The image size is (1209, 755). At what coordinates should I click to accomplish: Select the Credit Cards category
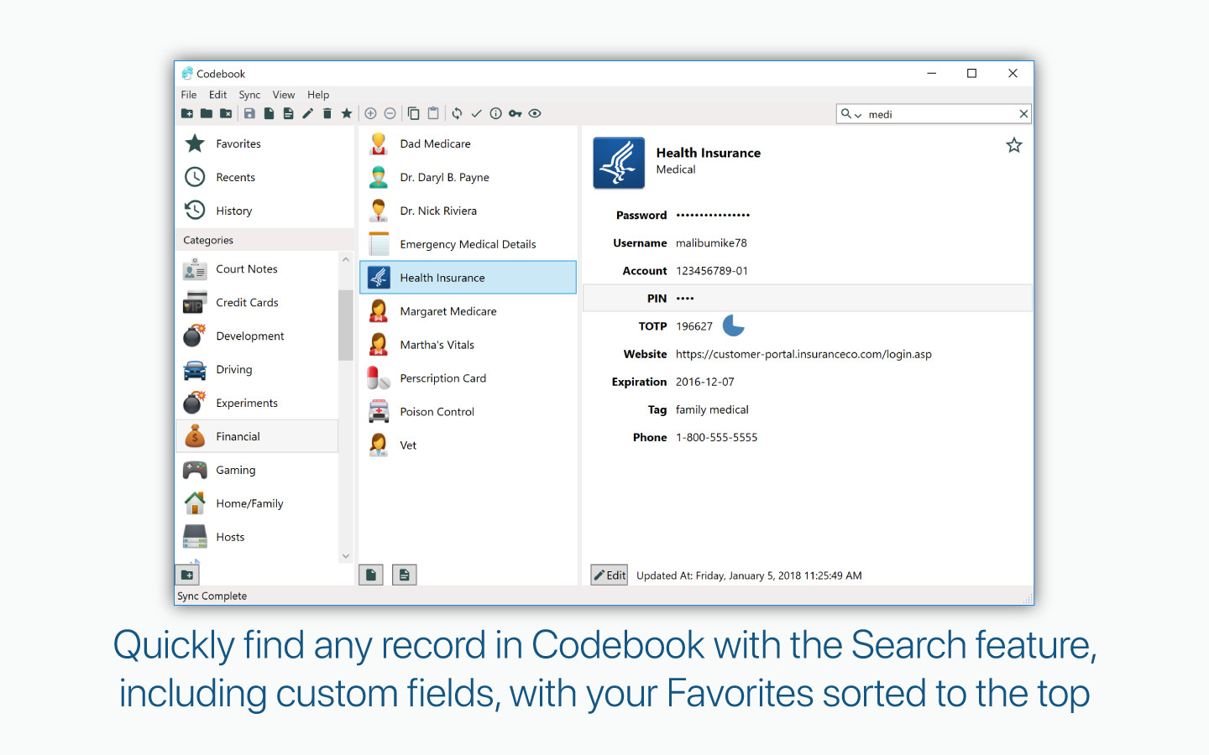point(257,302)
